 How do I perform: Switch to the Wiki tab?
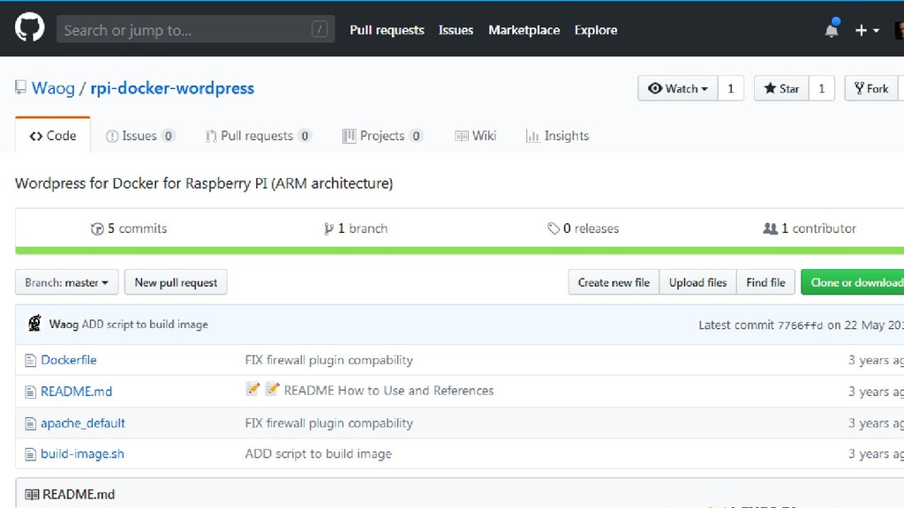click(476, 135)
